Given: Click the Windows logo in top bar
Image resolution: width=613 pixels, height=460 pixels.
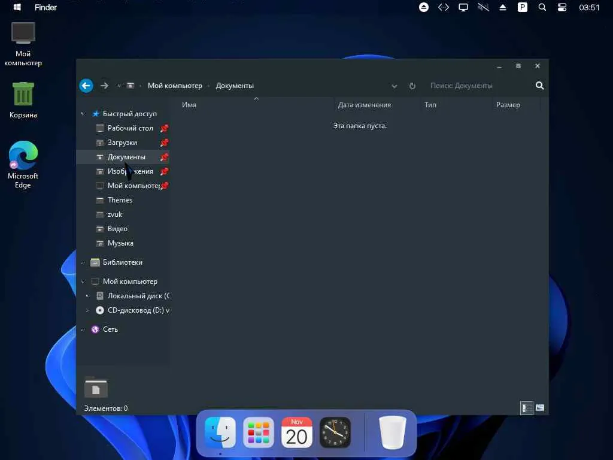Looking at the screenshot, I should (17, 7).
